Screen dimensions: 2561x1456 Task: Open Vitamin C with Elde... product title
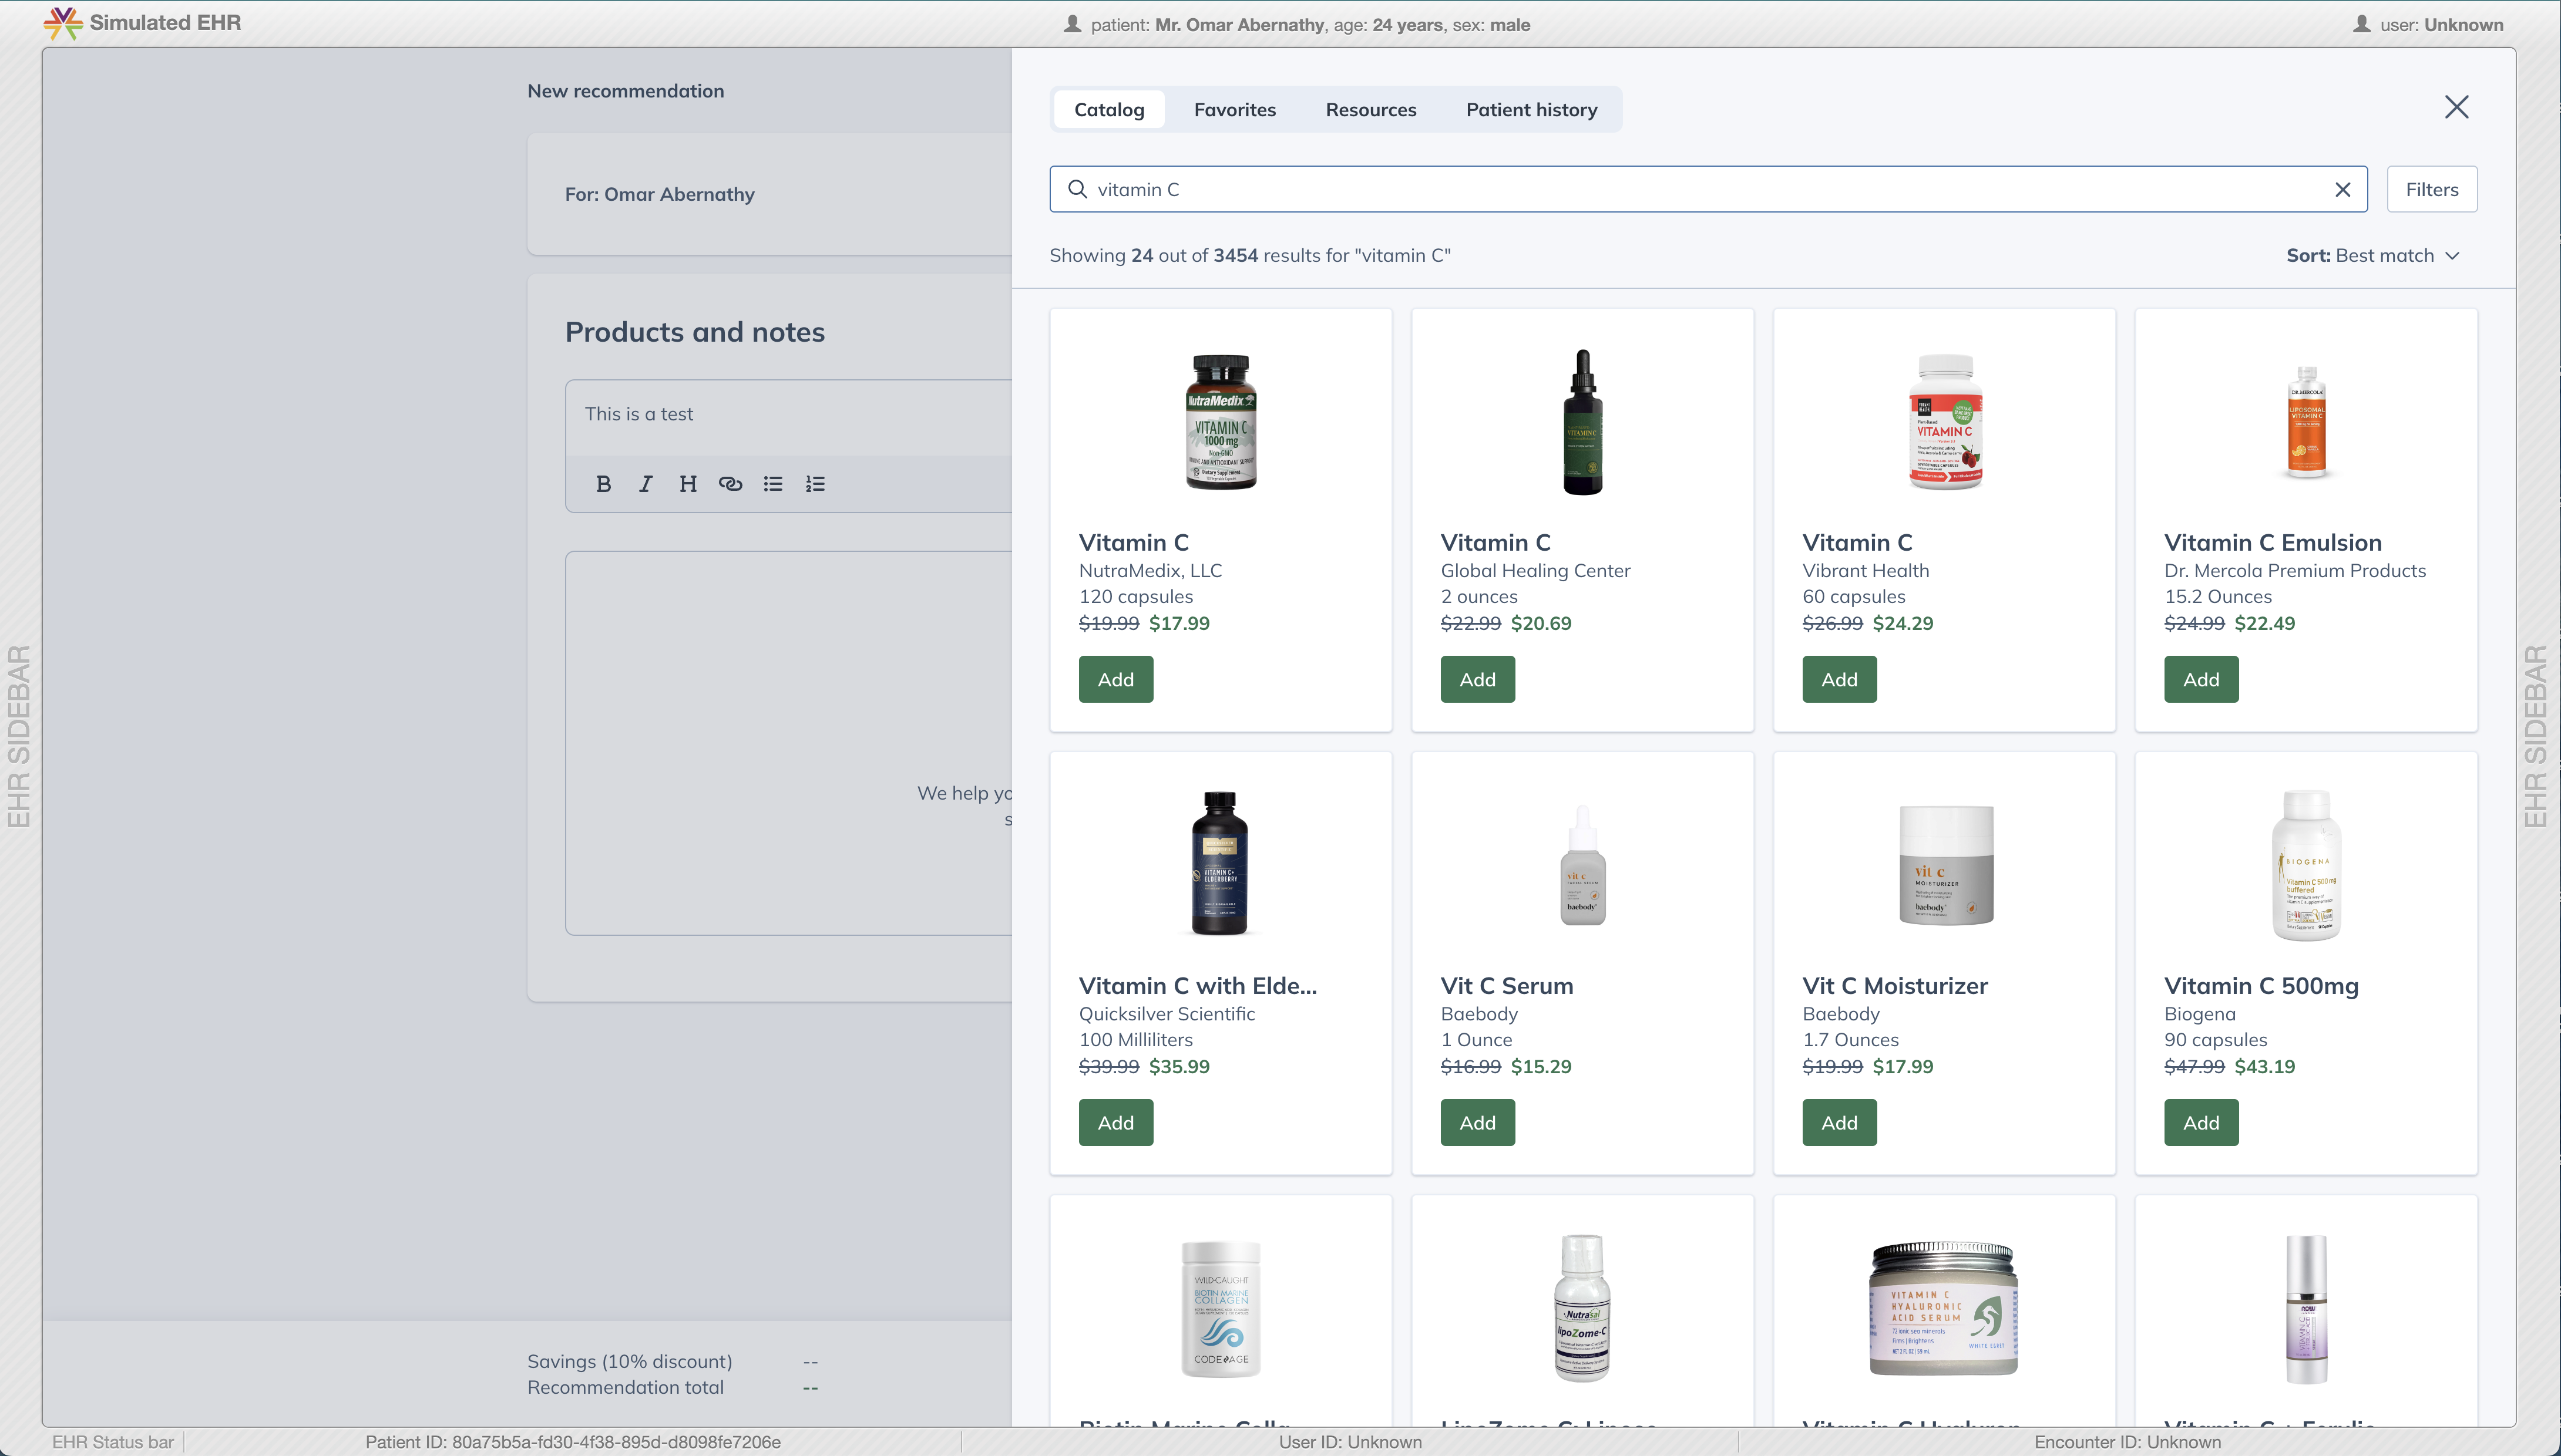(1198, 986)
